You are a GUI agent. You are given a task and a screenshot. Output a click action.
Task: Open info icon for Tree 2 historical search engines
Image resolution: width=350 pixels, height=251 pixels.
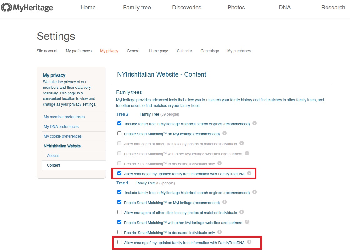click(255, 123)
